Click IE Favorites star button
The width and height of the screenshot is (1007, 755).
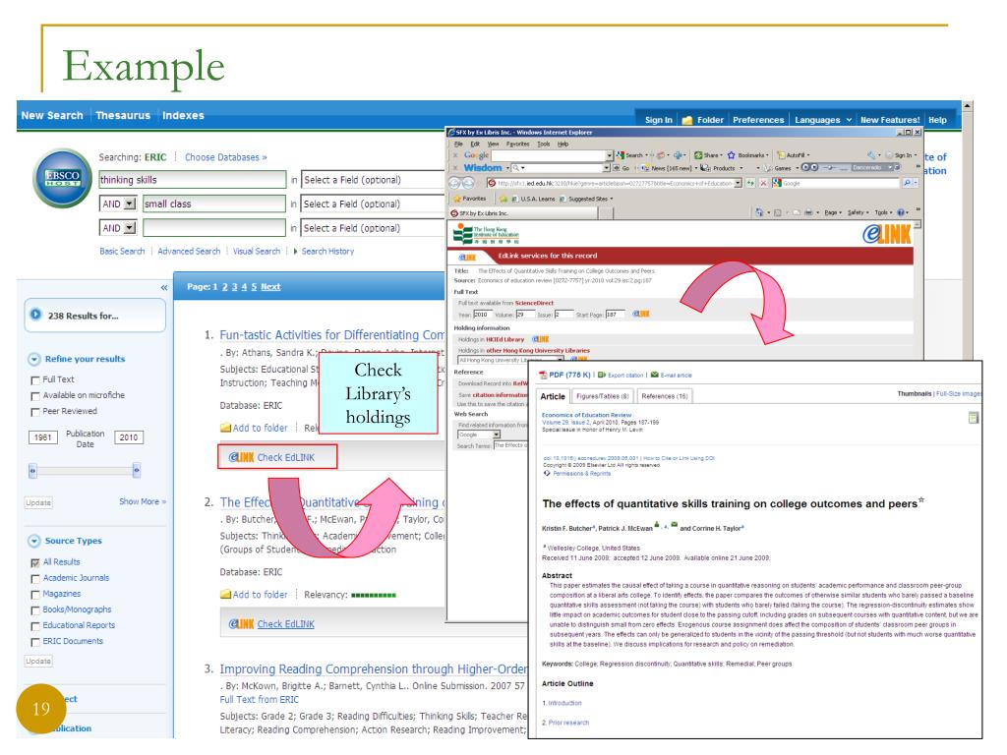tap(470, 199)
